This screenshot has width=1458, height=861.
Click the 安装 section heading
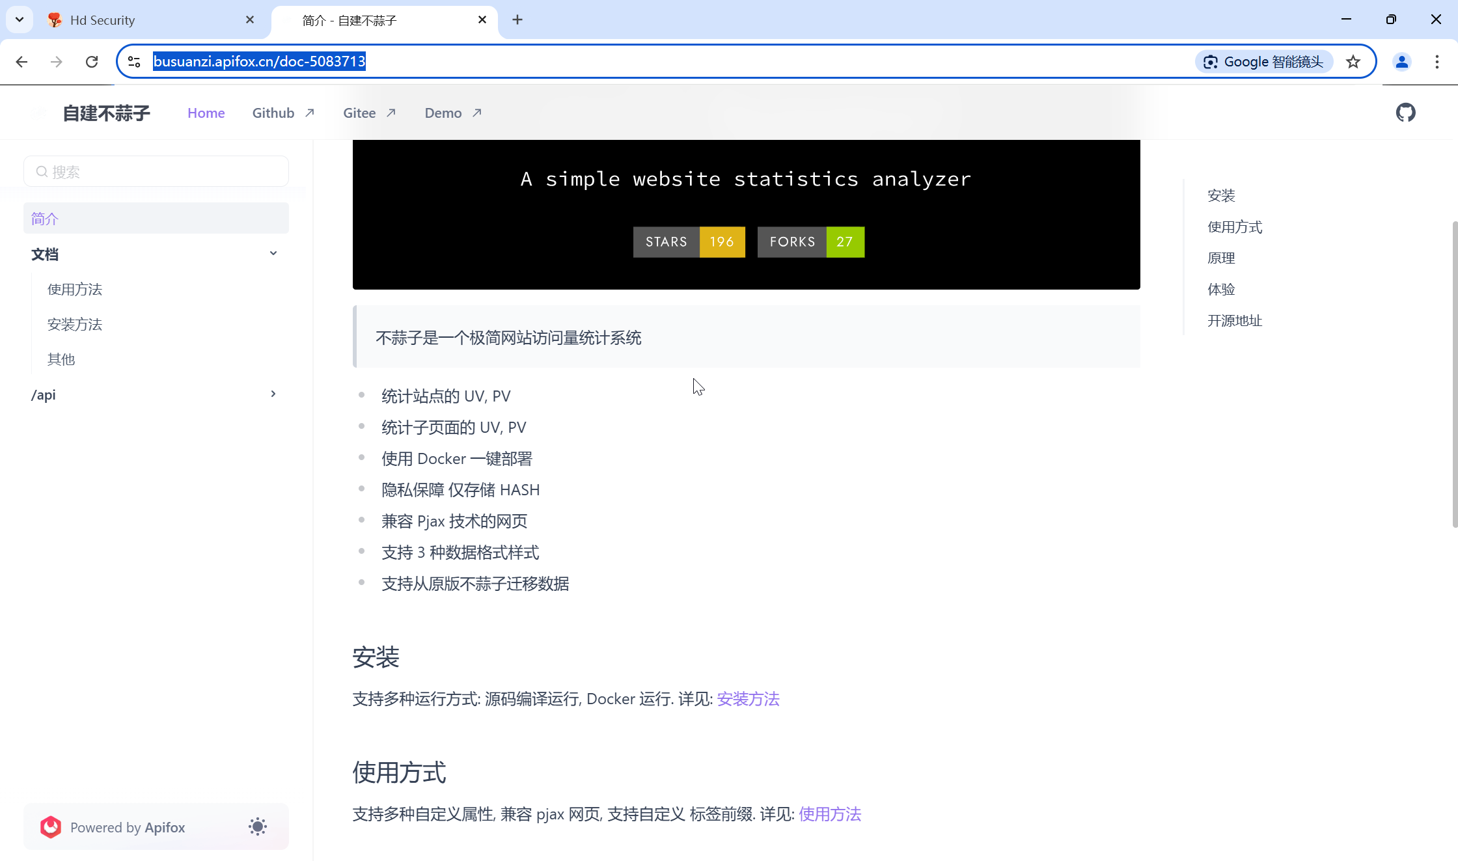pos(376,657)
